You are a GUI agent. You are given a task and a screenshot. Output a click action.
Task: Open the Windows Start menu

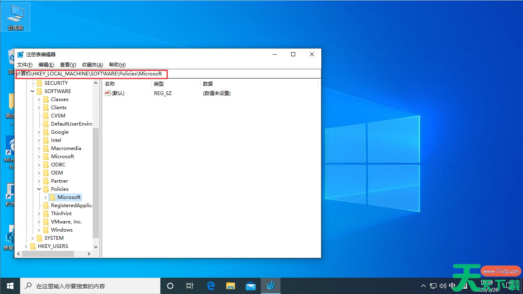point(10,286)
